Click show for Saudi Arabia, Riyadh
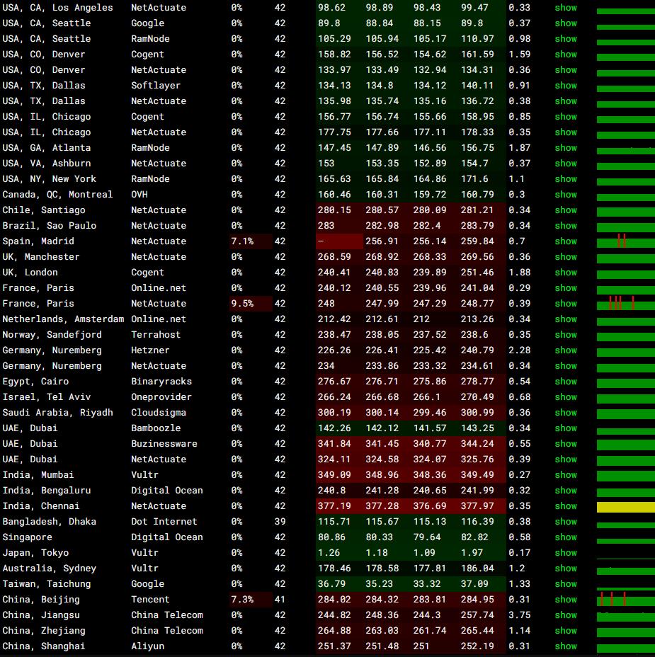 click(x=566, y=412)
